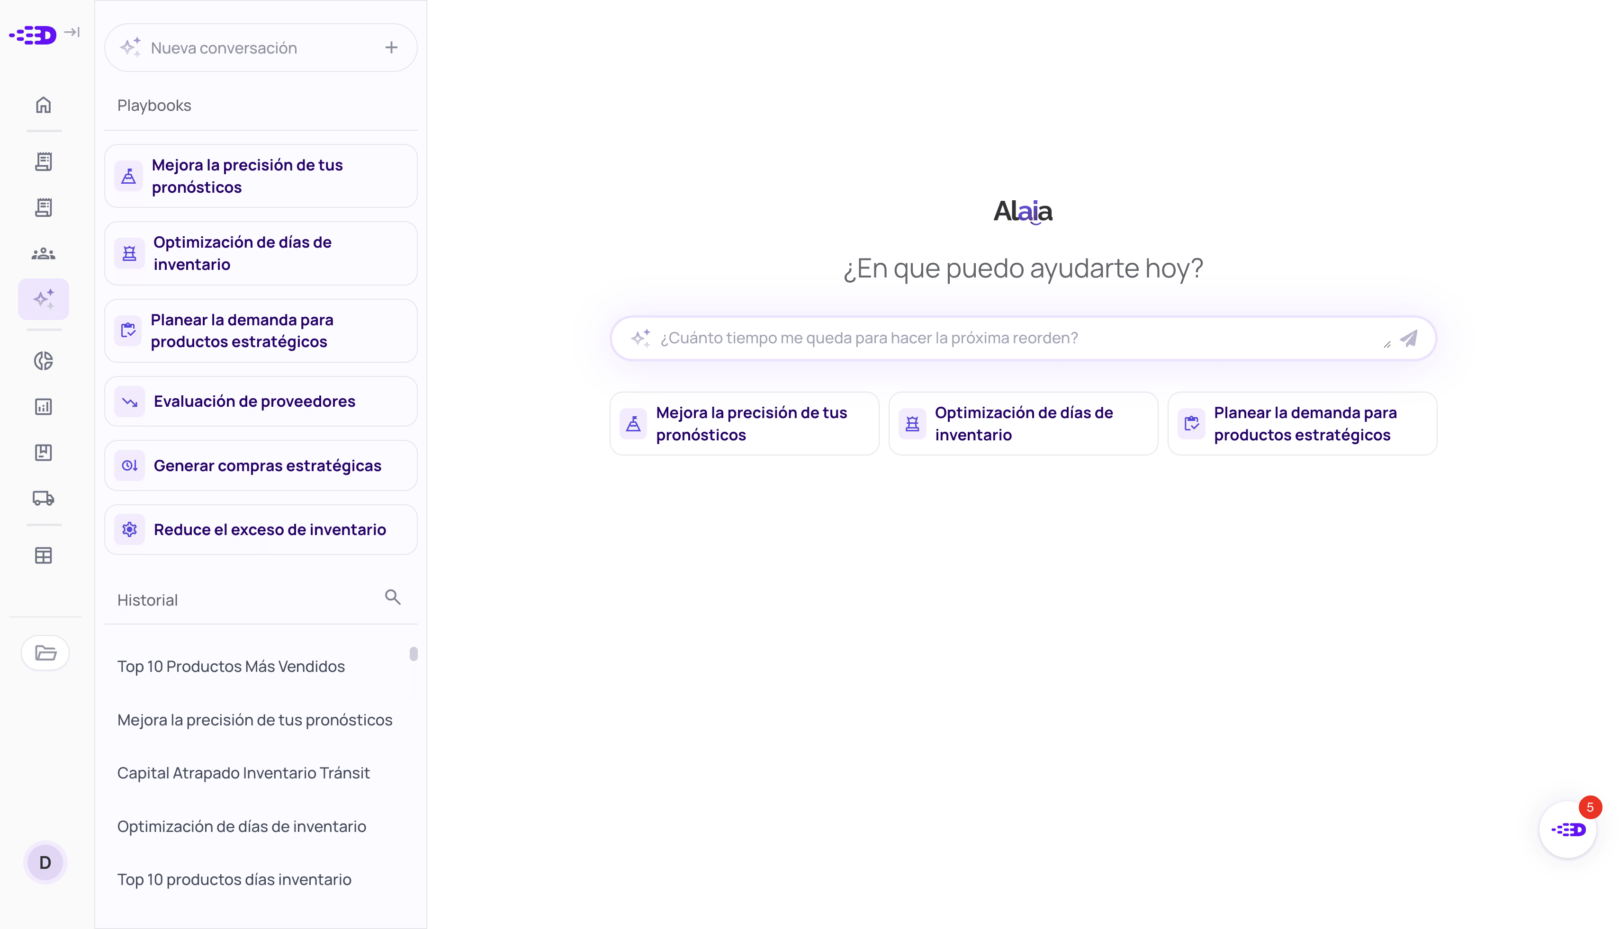Expand the sidebar with arrow toggle

pyautogui.click(x=72, y=32)
